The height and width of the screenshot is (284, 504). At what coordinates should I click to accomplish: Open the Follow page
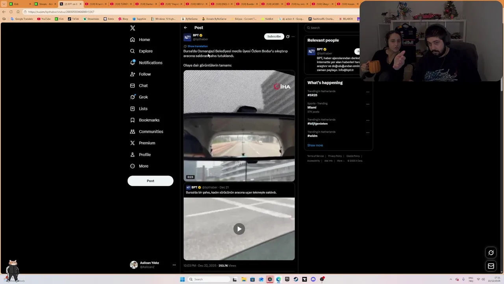coord(140,74)
